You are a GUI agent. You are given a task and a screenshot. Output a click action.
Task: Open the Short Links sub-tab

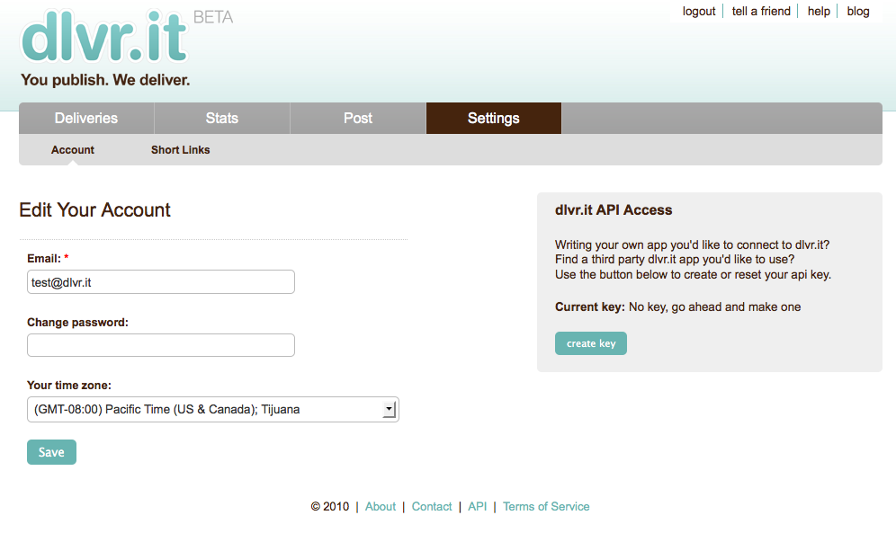pyautogui.click(x=181, y=150)
